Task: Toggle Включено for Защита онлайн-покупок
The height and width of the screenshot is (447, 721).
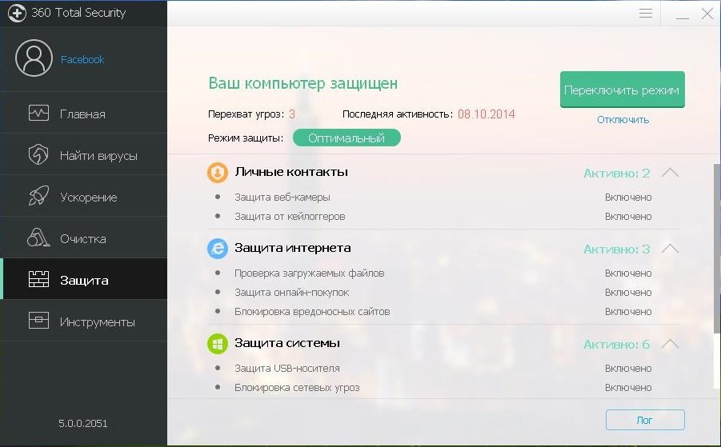Action: click(x=628, y=293)
